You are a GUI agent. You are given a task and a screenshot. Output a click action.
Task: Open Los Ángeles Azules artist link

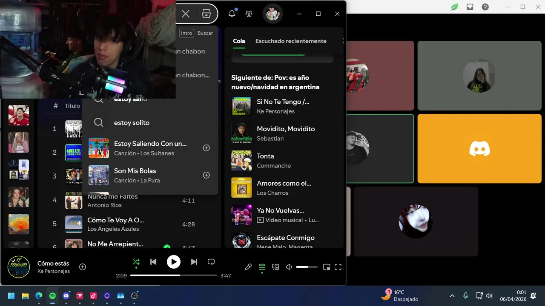click(x=113, y=229)
